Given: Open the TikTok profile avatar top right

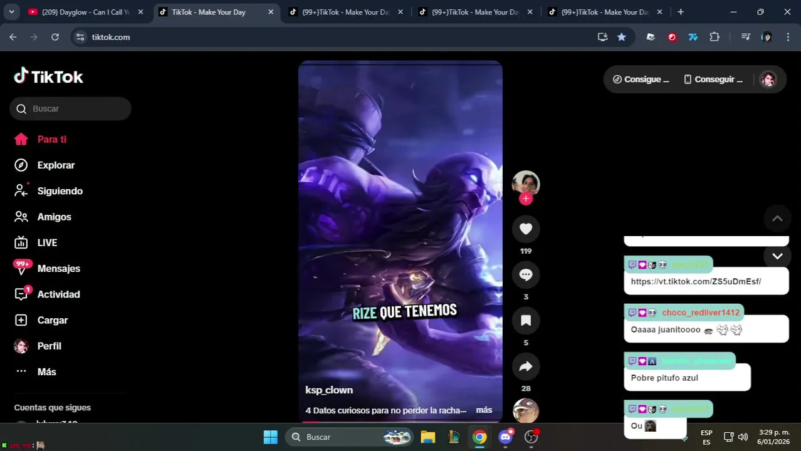Looking at the screenshot, I should click(x=768, y=80).
